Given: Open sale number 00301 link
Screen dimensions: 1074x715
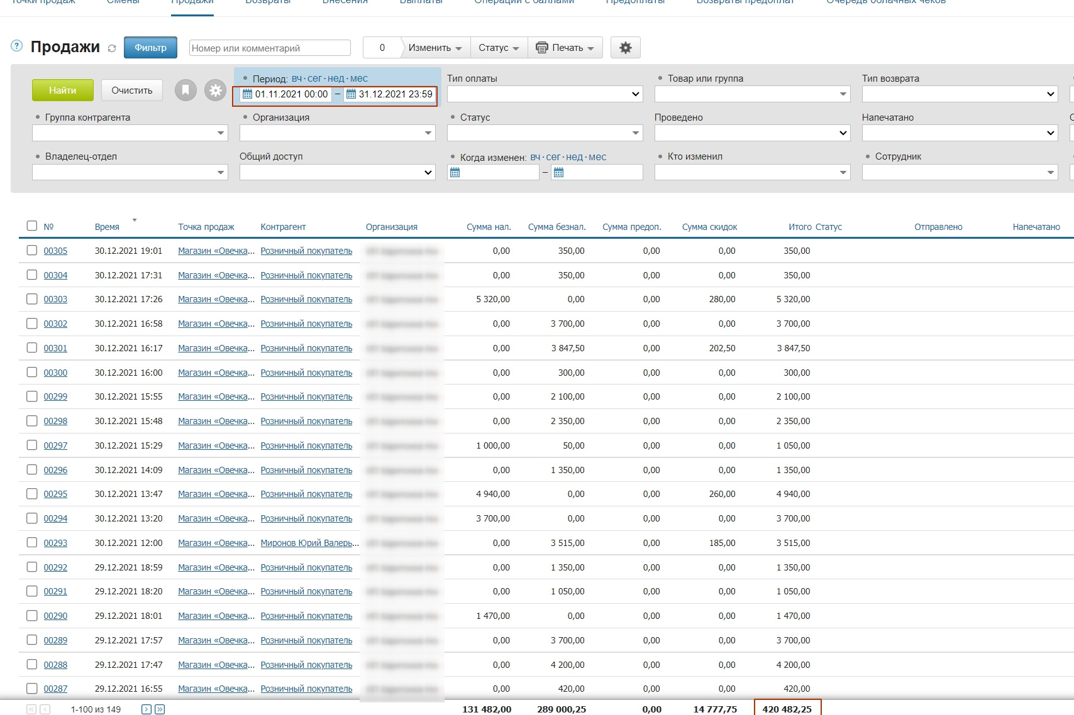Looking at the screenshot, I should [x=55, y=348].
